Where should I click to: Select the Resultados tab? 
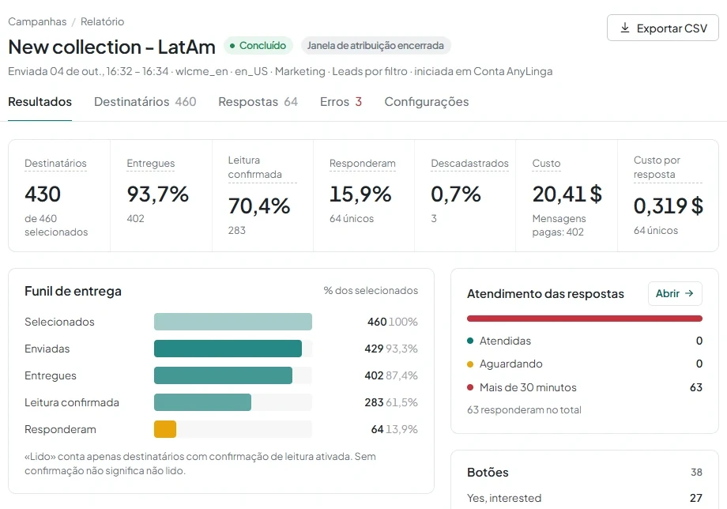pyautogui.click(x=40, y=102)
